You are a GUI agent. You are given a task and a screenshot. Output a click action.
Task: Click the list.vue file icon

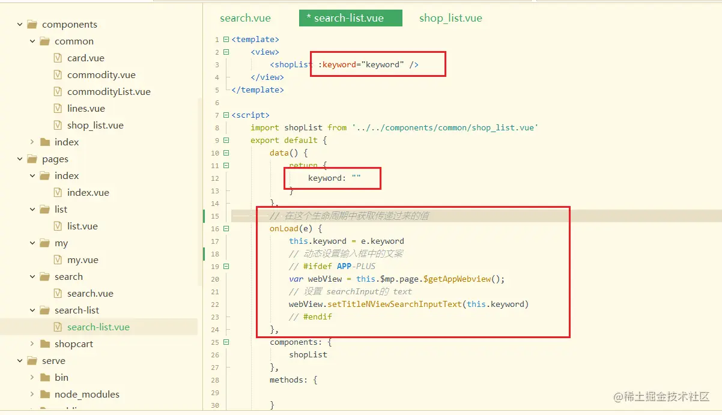(x=58, y=226)
